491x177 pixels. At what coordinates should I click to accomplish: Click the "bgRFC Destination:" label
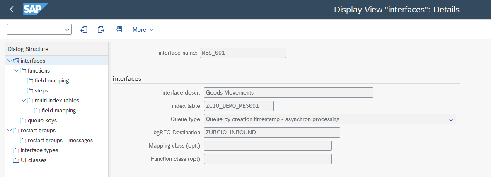point(178,133)
